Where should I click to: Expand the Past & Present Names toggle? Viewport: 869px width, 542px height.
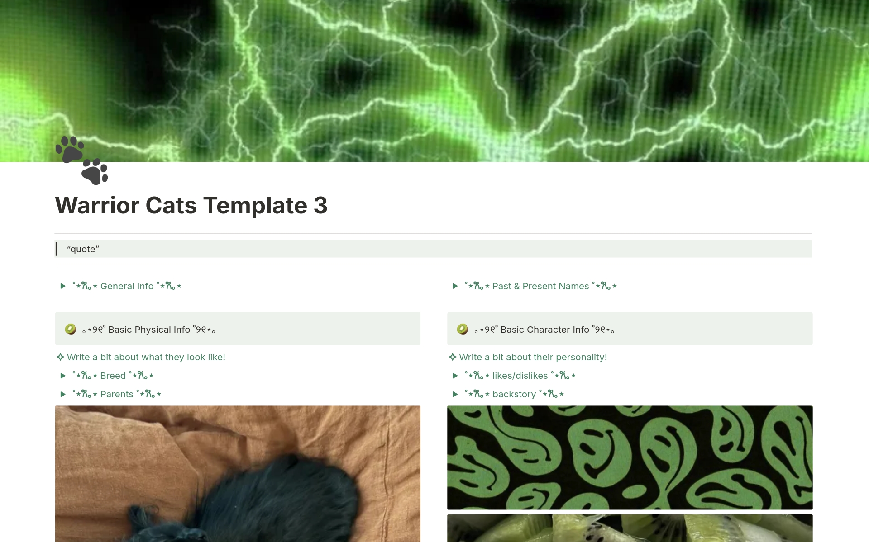pyautogui.click(x=455, y=286)
